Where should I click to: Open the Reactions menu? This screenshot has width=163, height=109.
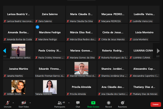pos(123,103)
